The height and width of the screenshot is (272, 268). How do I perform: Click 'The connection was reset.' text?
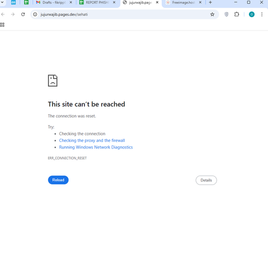pyautogui.click(x=72, y=116)
